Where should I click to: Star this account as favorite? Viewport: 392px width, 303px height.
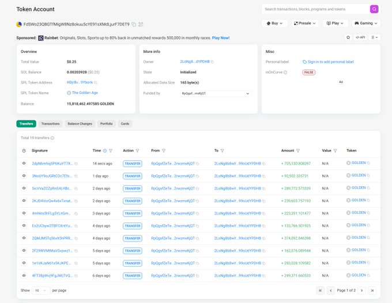(x=348, y=37)
